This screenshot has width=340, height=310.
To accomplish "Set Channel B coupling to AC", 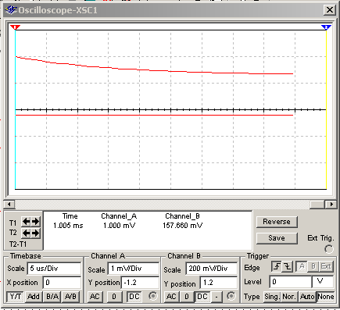I will point(171,297).
